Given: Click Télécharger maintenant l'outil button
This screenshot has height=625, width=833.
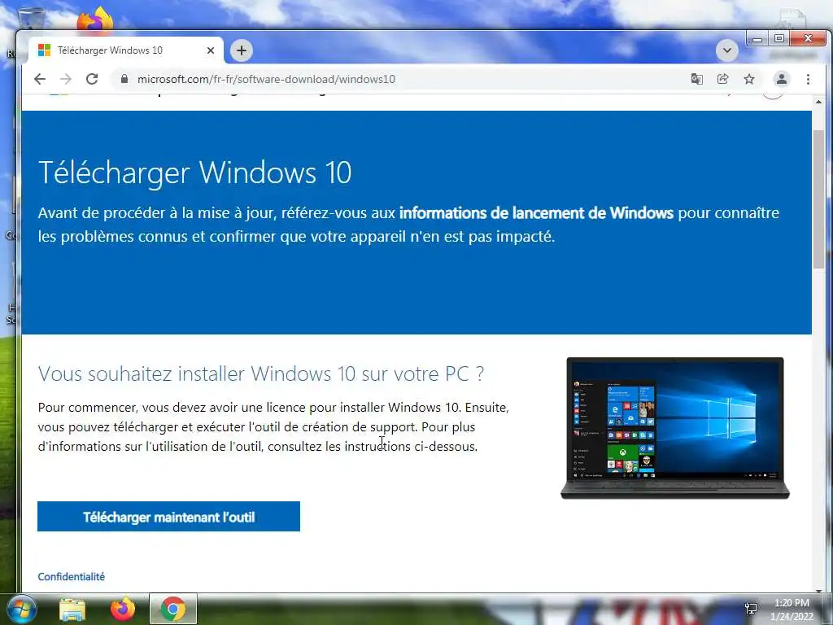Looking at the screenshot, I should coord(168,517).
